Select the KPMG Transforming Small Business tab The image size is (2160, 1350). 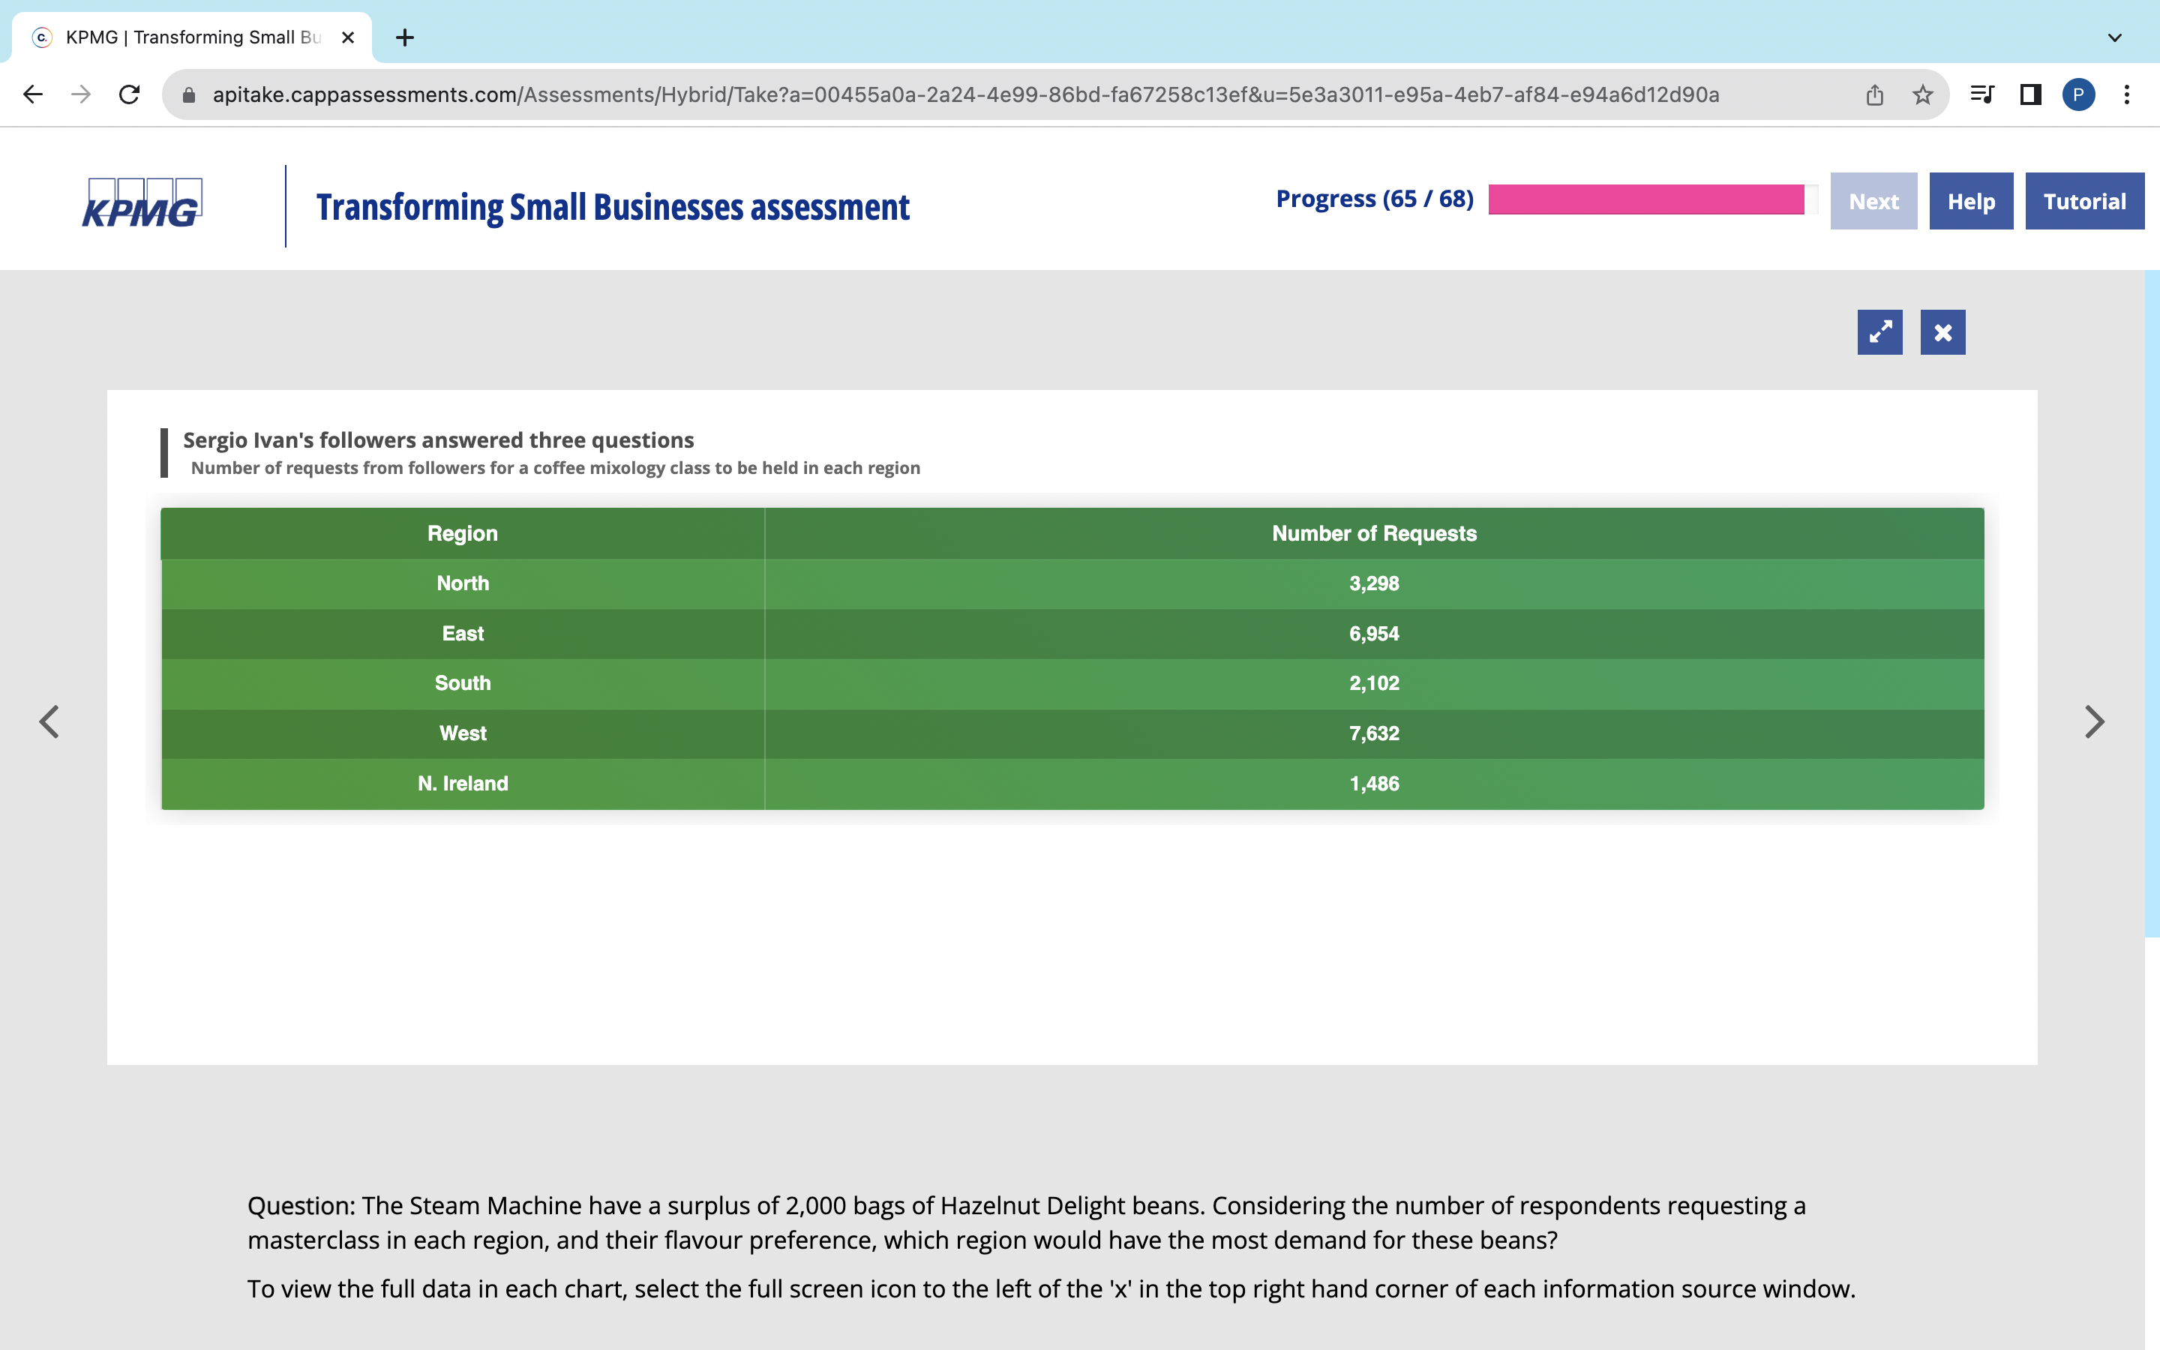192,37
